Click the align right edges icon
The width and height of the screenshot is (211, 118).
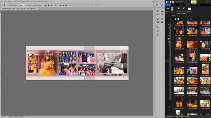pyautogui.click(x=51, y=5)
